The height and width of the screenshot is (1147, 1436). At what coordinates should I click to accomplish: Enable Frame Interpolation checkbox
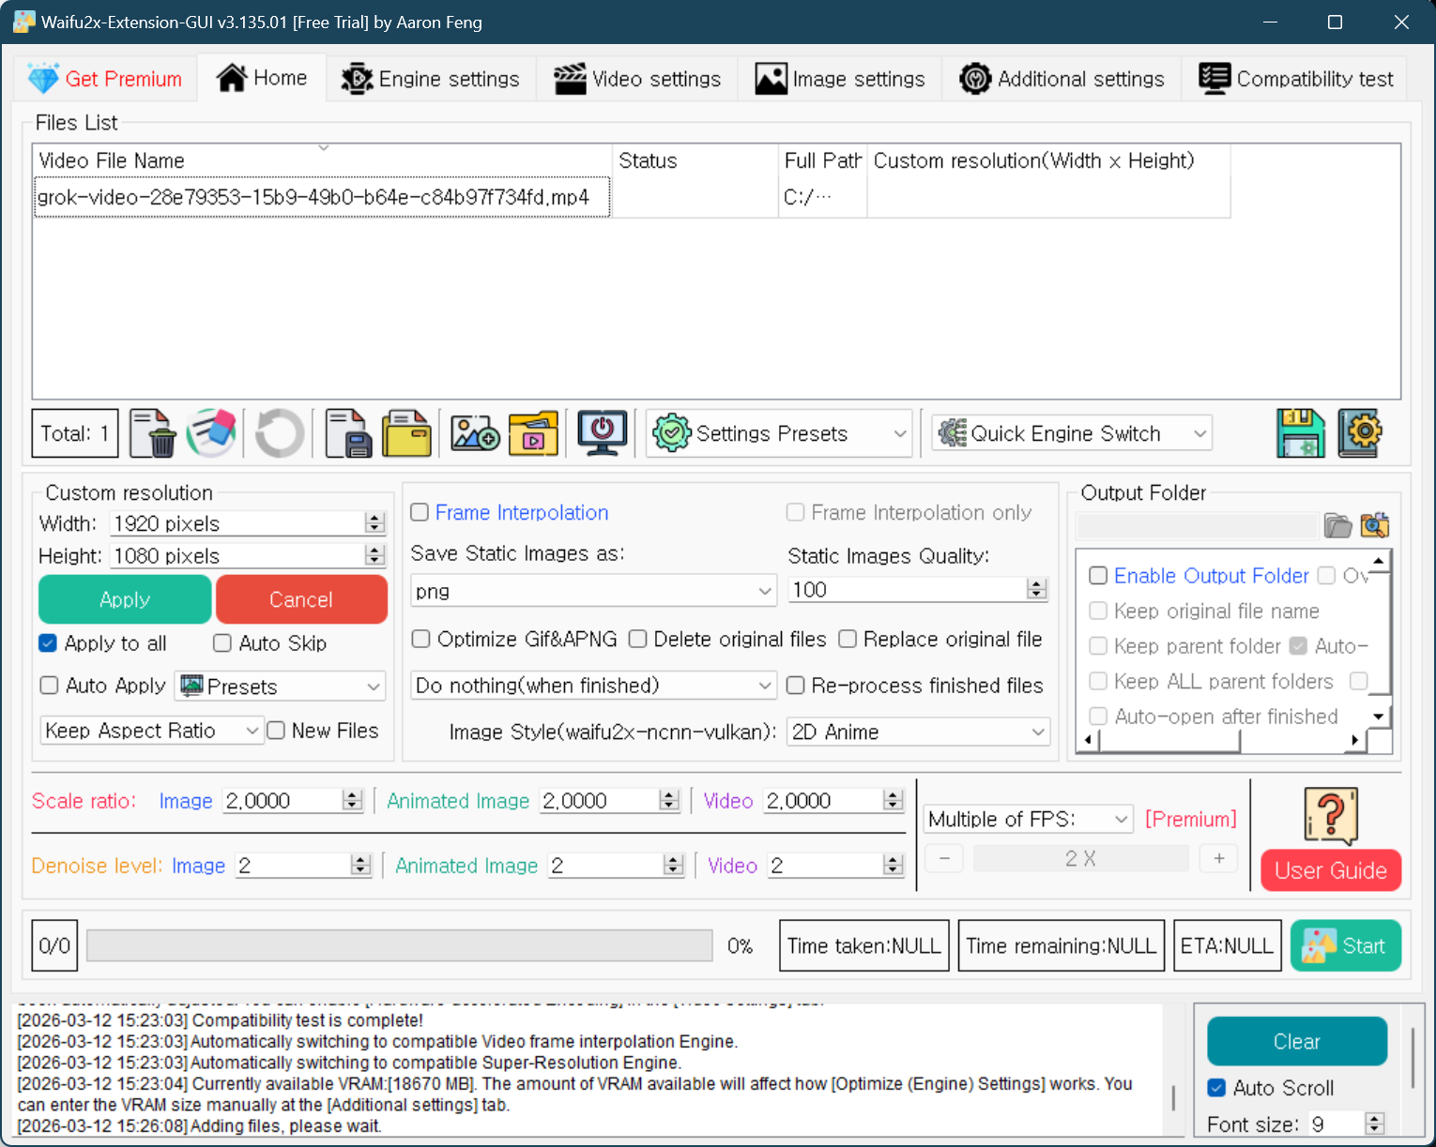point(420,512)
